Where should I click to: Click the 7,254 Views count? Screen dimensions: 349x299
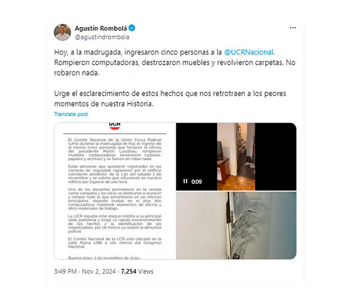point(137,272)
